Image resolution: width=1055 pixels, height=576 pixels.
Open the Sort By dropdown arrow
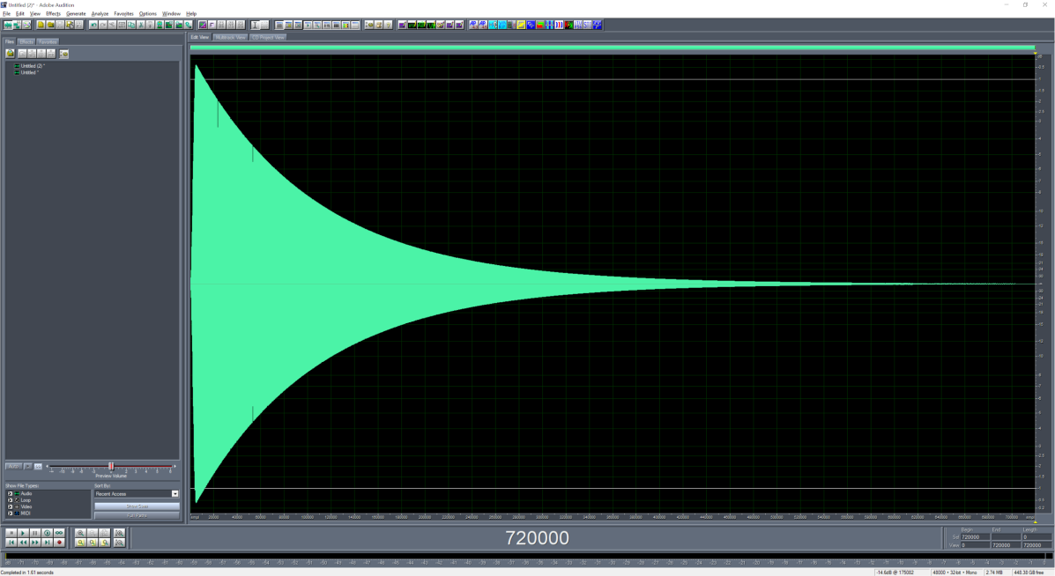click(x=175, y=494)
